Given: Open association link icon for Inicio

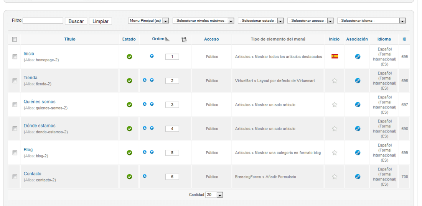Looking at the screenshot, I should pos(358,57).
